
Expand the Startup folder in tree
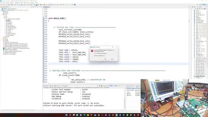coord(4,37)
